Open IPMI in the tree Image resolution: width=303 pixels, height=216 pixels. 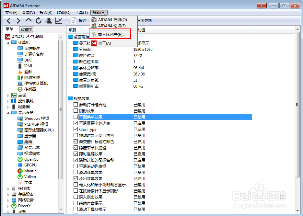coord(25,66)
